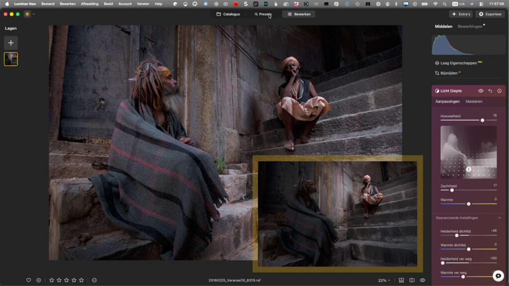Image resolution: width=509 pixels, height=286 pixels.
Task: Adjust the Warmte dichtbij slider handle
Action: coord(468,249)
